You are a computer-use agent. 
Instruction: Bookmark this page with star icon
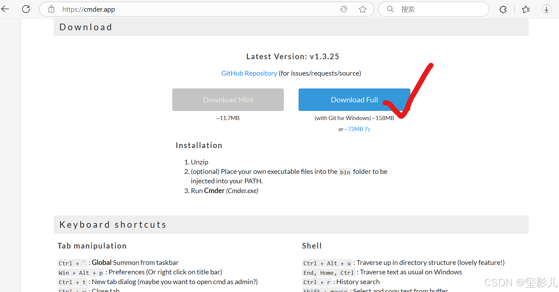[363, 9]
